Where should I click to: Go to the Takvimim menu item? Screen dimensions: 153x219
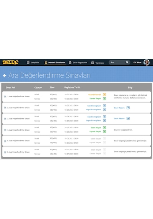[x=98, y=63]
